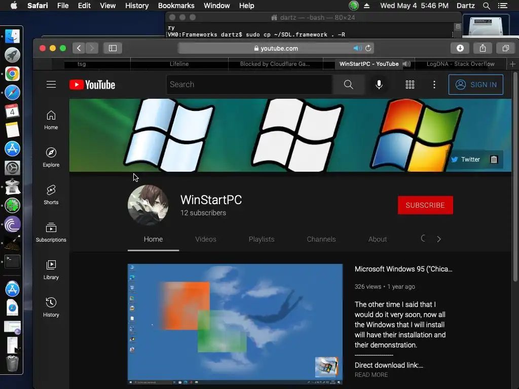Screen dimensions: 519x389
Task: Start voice search with the microphone icon
Action: coord(379,85)
